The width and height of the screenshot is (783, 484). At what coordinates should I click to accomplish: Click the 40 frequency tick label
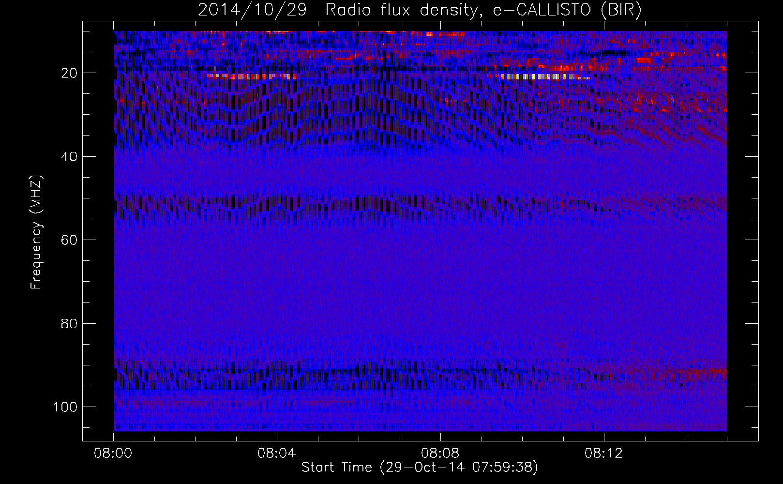[x=70, y=156]
